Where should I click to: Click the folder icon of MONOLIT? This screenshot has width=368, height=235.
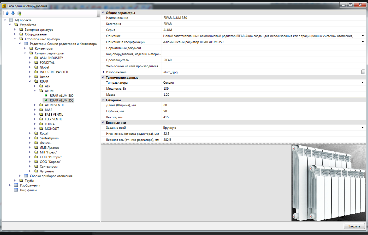point(41,128)
